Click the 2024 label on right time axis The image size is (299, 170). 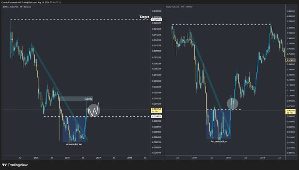pos(263,158)
